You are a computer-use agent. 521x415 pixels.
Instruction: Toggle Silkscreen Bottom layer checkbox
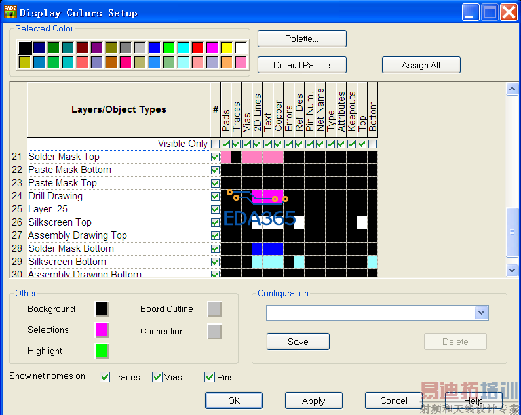[x=216, y=262]
